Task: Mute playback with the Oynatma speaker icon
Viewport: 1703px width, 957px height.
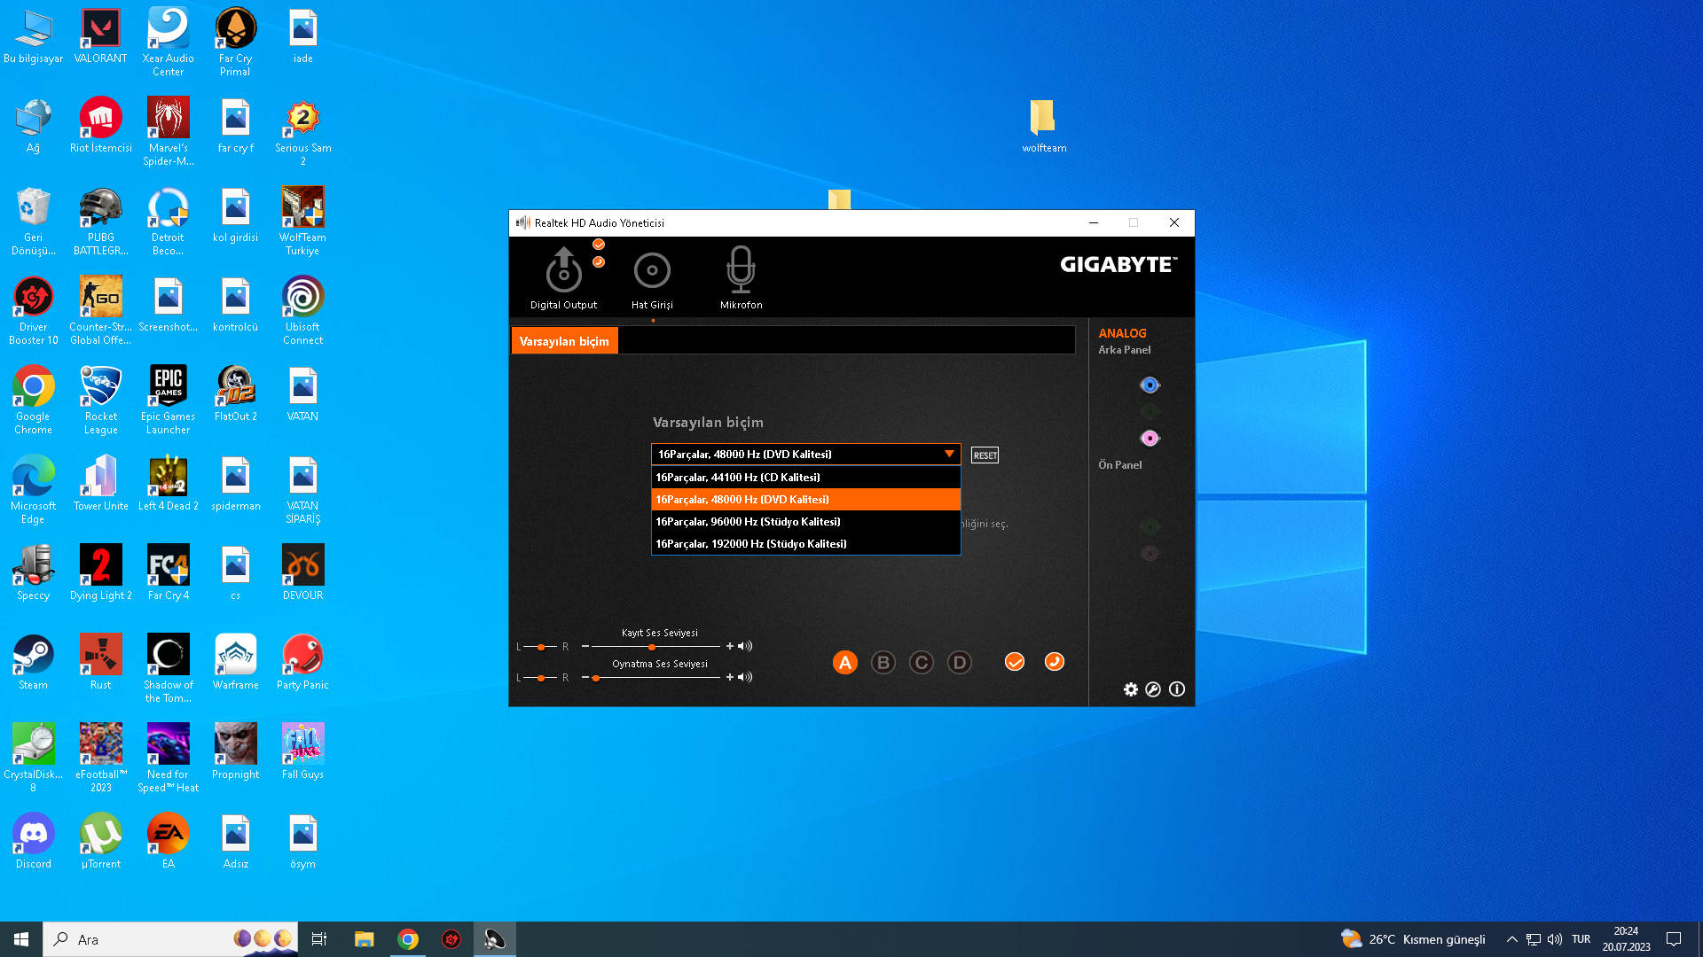Action: [745, 677]
